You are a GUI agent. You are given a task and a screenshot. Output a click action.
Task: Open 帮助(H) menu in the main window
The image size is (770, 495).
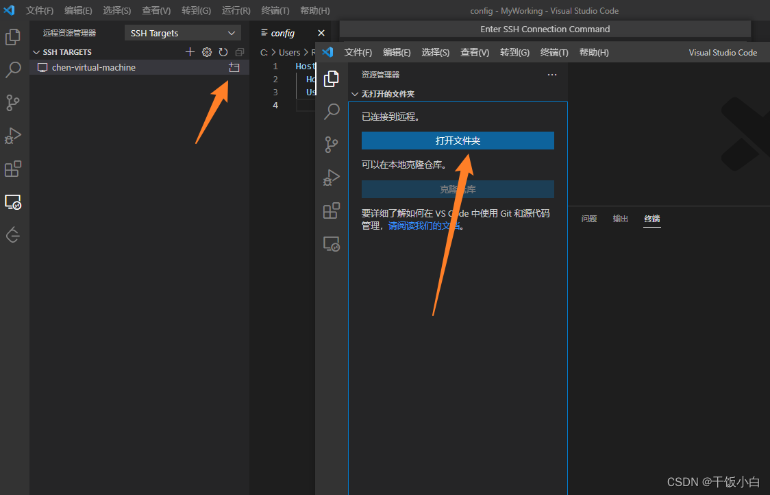(x=314, y=10)
